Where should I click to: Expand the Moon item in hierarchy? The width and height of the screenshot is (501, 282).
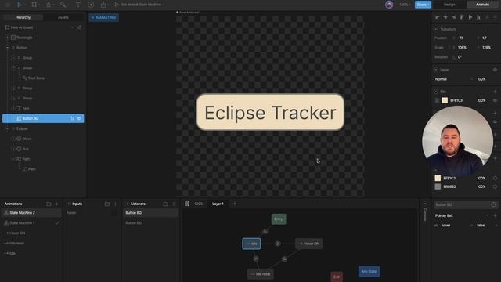13,139
